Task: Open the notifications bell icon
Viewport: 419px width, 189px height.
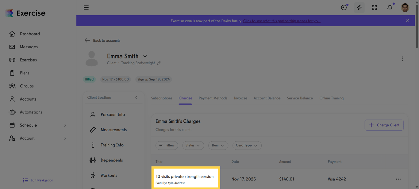Action: (x=390, y=7)
